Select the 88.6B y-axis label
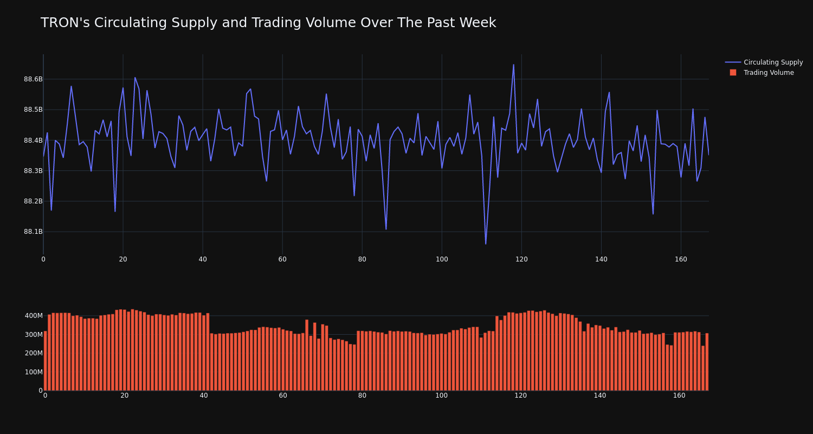Viewport: 813px width, 434px height. click(x=33, y=79)
